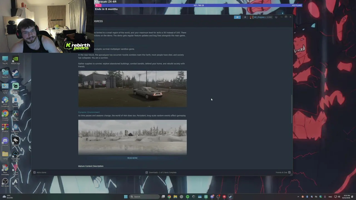Open the driving car screenshot in description
The height and width of the screenshot is (200, 356).
coord(132,89)
